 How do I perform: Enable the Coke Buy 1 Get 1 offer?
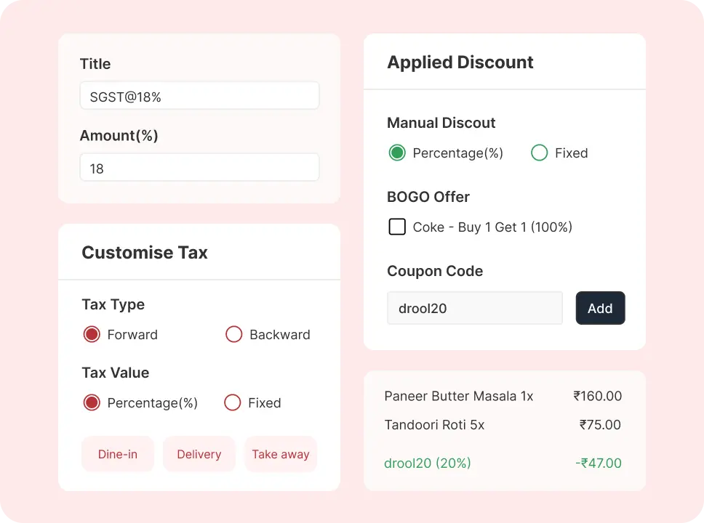(x=397, y=227)
